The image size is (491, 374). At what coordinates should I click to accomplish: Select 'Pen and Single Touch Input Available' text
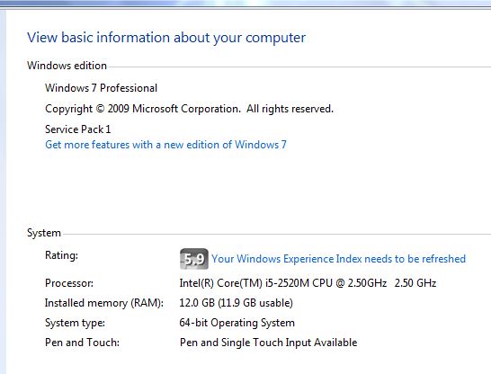tap(268, 343)
